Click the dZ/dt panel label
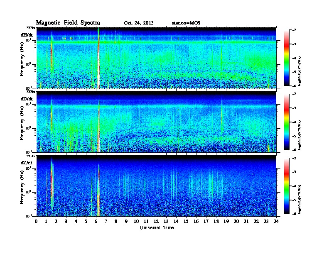 point(27,163)
